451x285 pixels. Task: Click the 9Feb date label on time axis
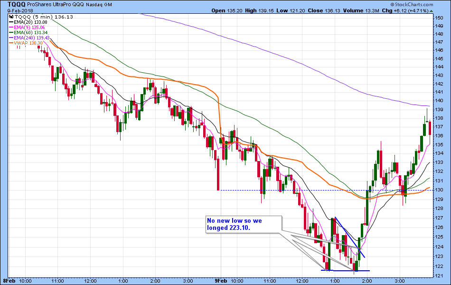pos(221,281)
